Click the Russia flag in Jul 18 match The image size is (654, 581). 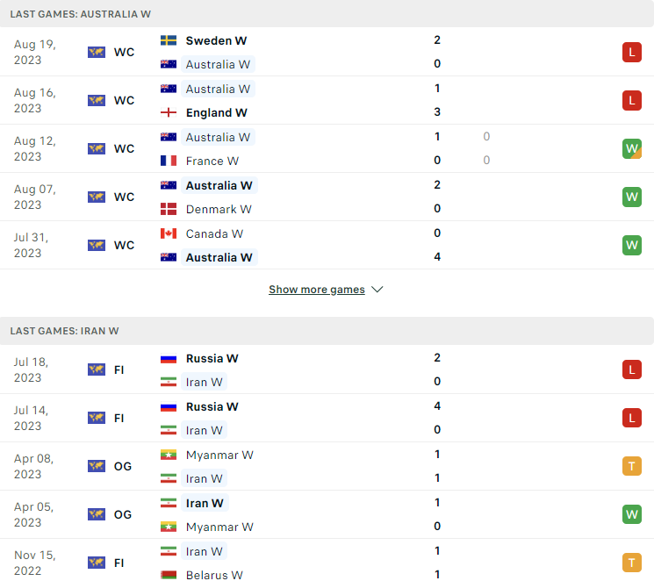pos(169,359)
